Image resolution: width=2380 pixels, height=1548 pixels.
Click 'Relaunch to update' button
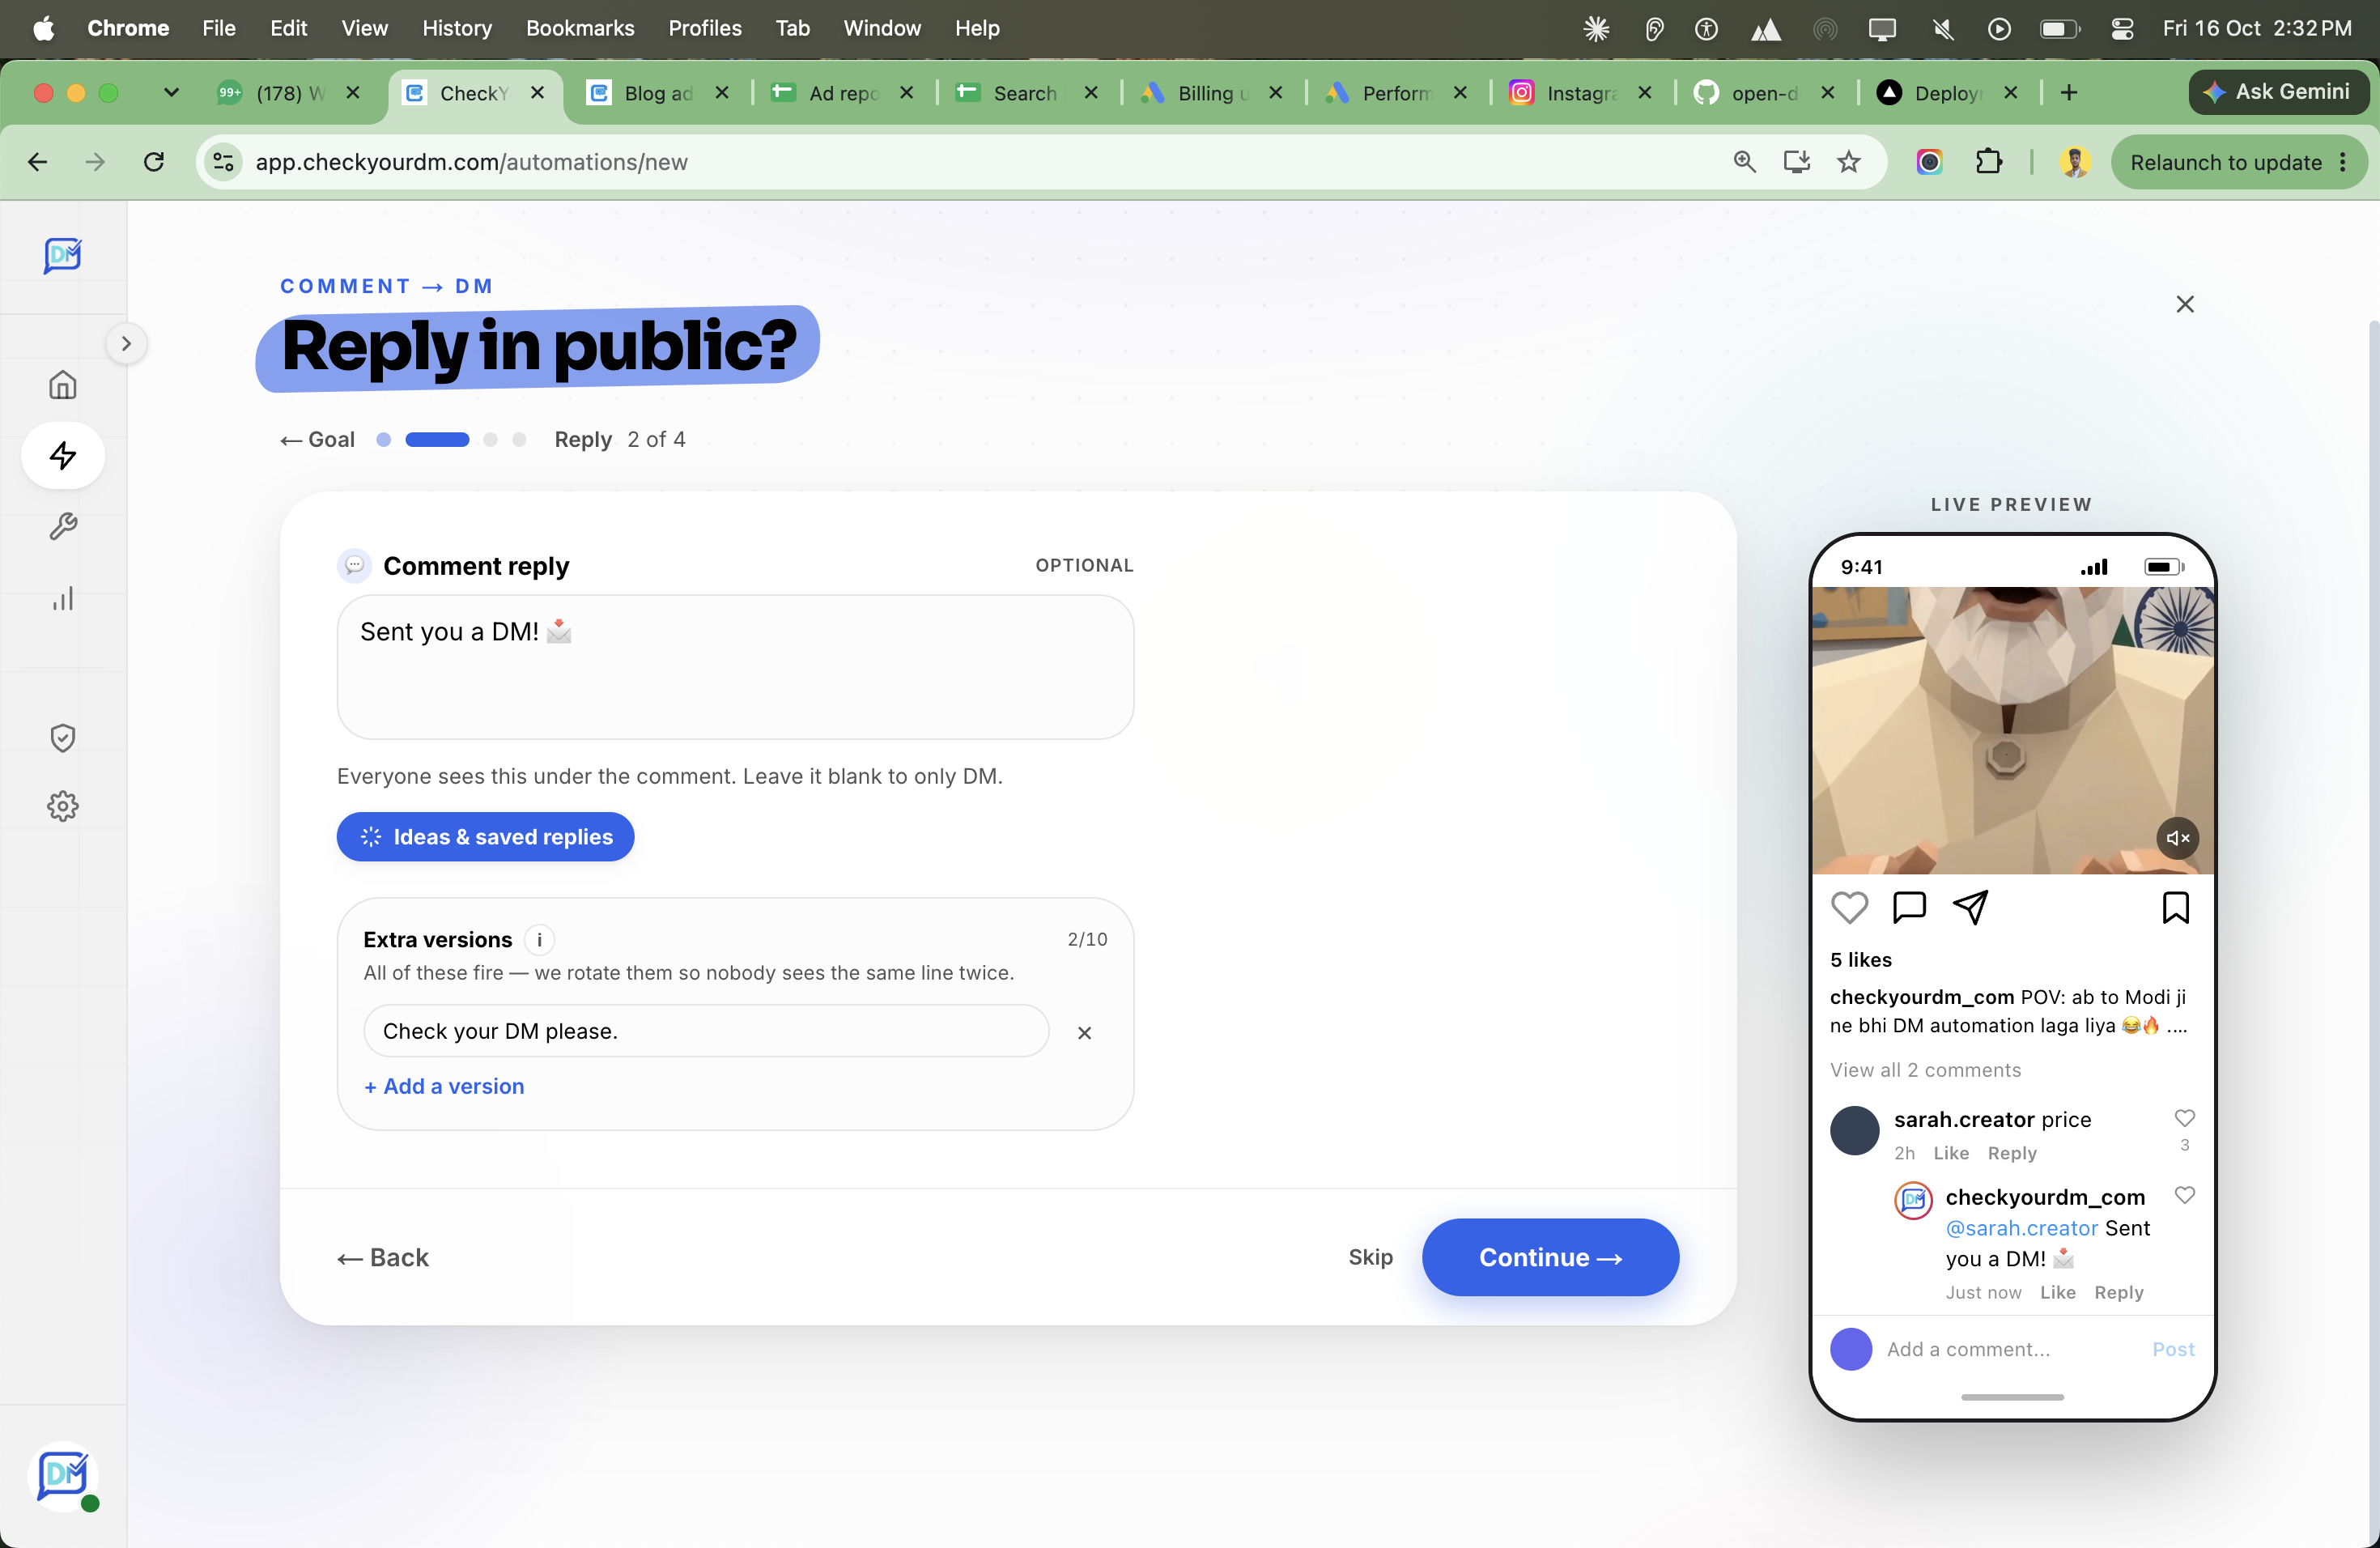point(2239,162)
